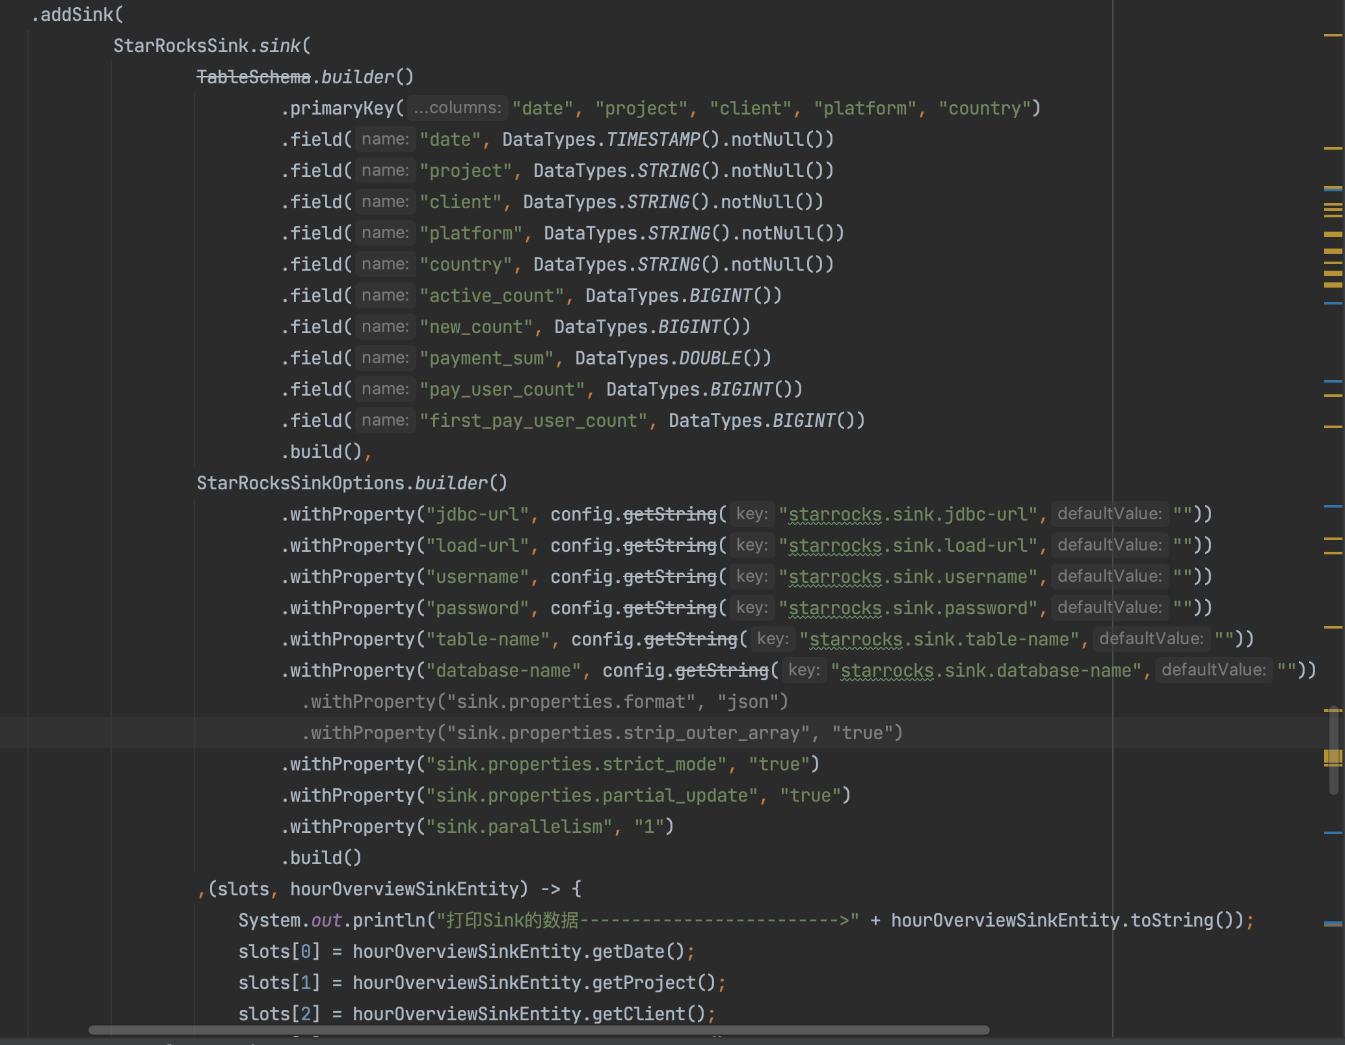1345x1045 pixels.
Task: Click the "1" parallelism value
Action: pyautogui.click(x=649, y=826)
